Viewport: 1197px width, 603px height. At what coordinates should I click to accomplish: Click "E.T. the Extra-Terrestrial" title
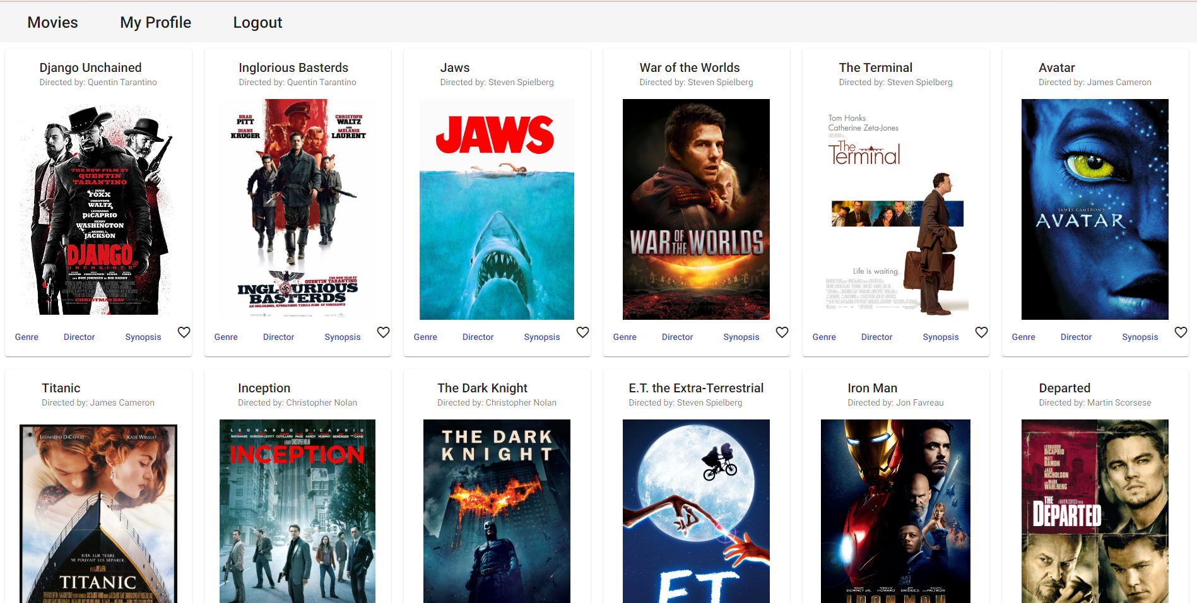696,388
